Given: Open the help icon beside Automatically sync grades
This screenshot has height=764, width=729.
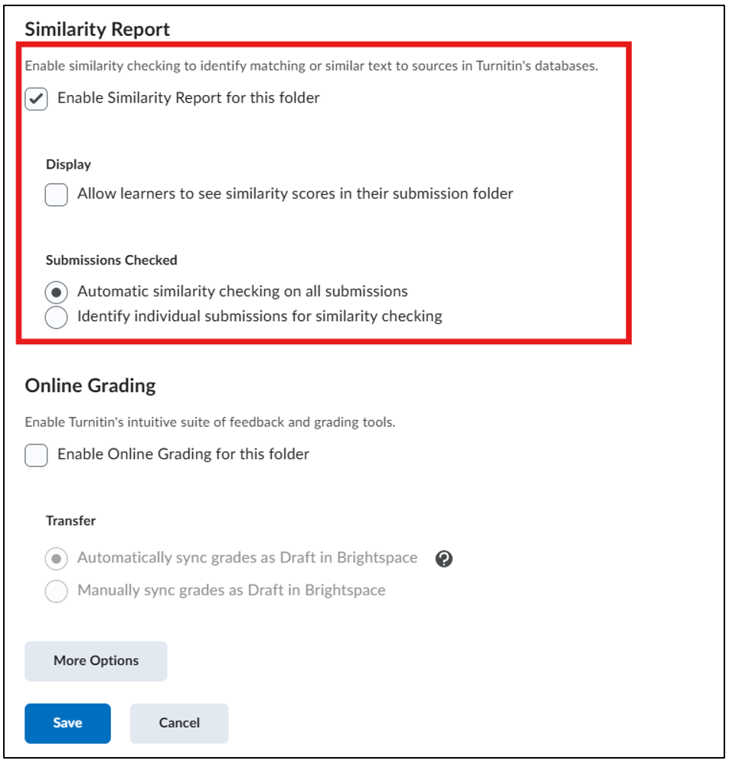Looking at the screenshot, I should click(x=443, y=559).
